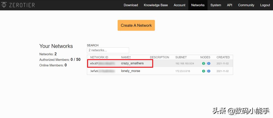
Task: Focus the network search field
Action: point(108,50)
